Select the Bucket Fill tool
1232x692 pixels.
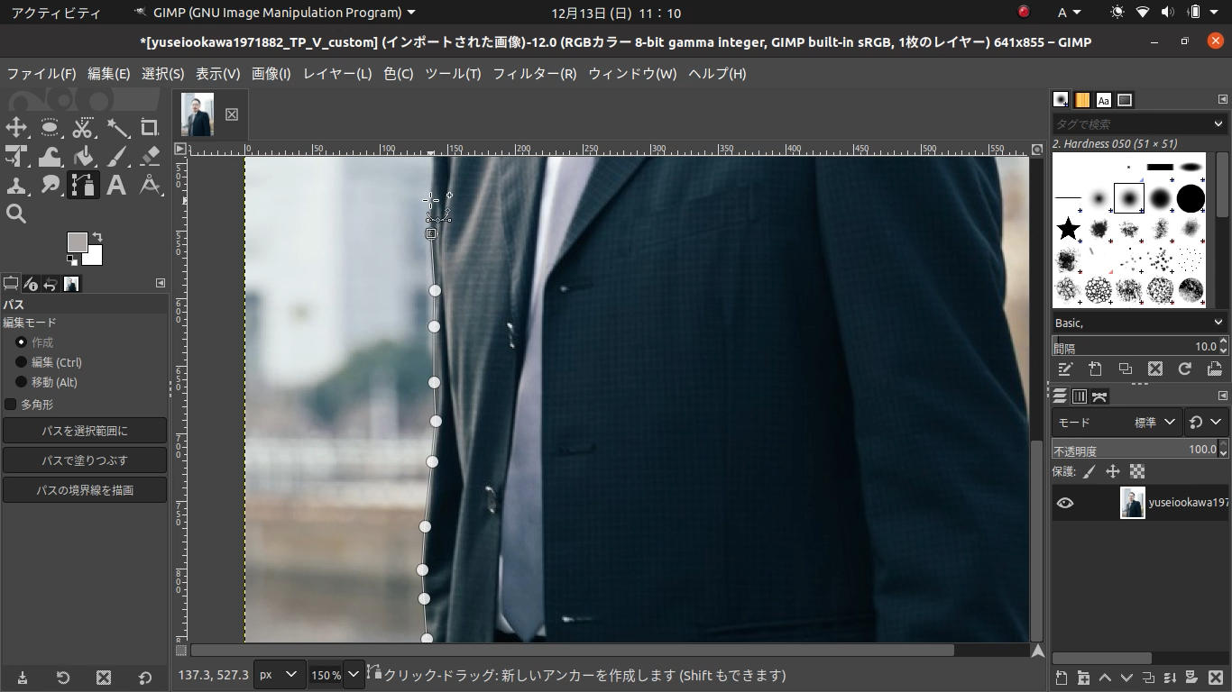83,156
